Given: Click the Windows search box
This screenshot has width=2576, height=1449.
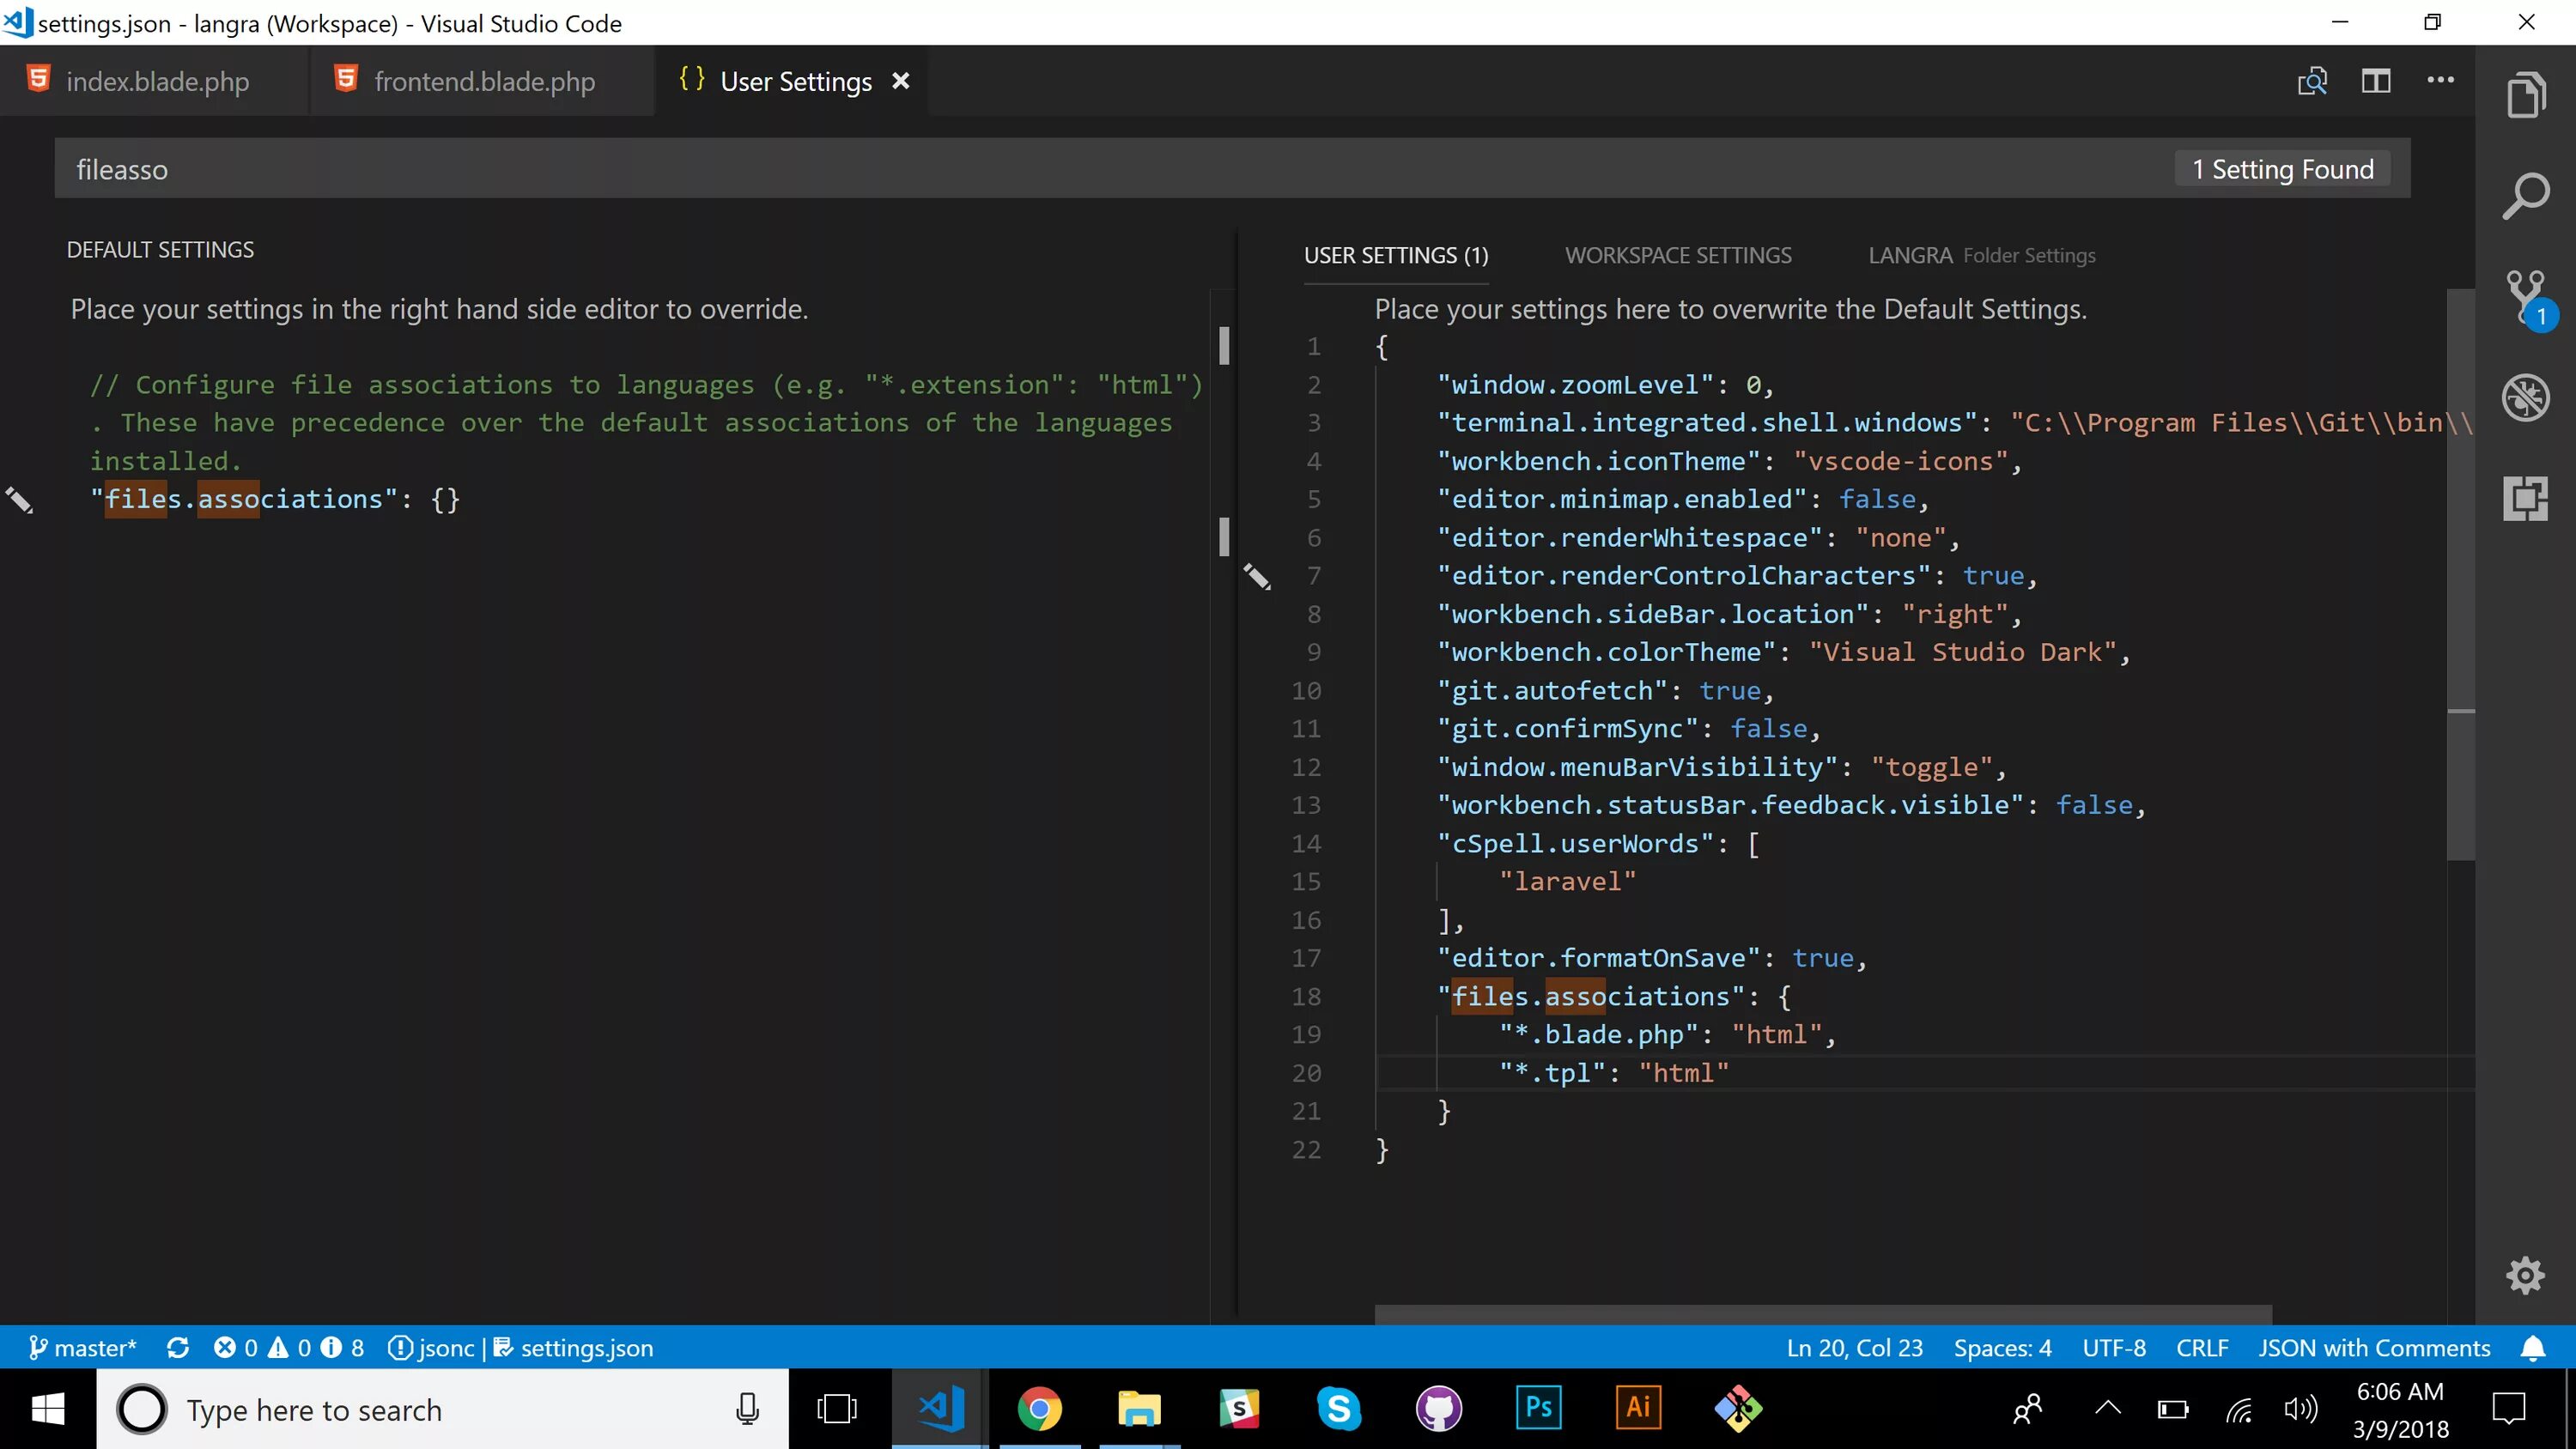Looking at the screenshot, I should point(442,1409).
